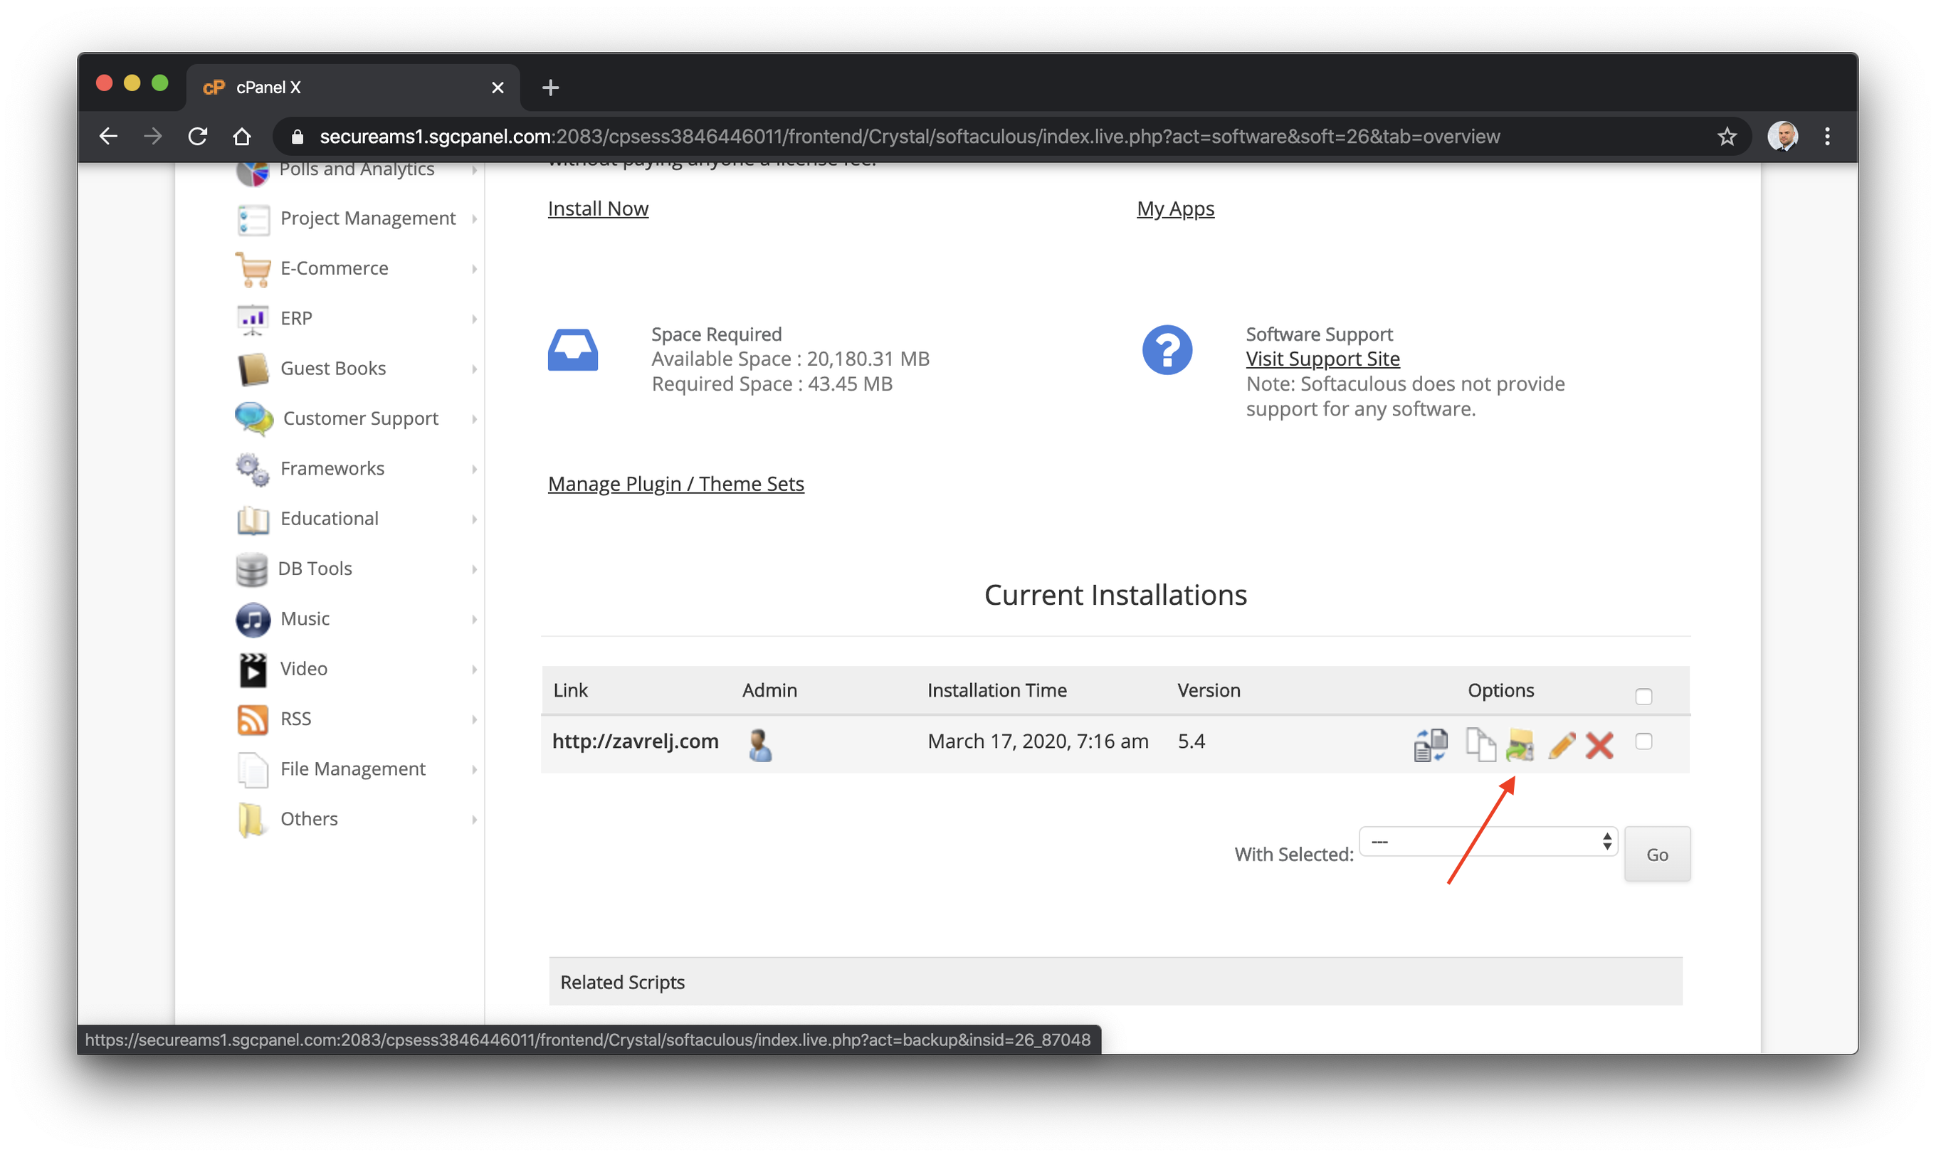Reload the page with browser refresh icon
The height and width of the screenshot is (1157, 1936).
tap(197, 137)
